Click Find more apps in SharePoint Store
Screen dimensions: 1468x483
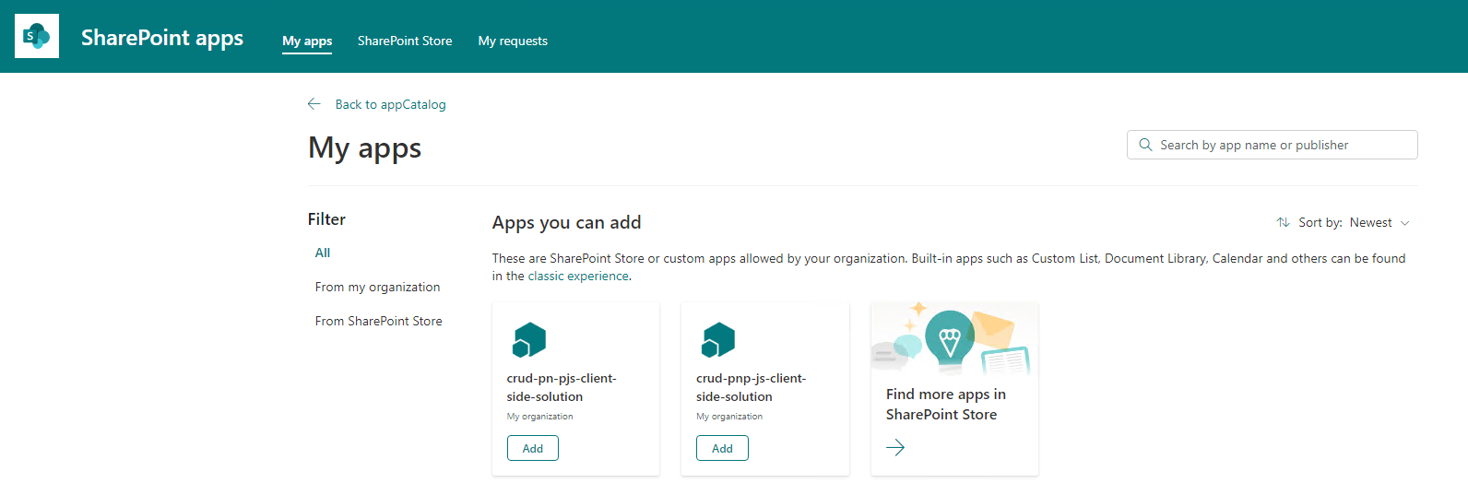(x=946, y=404)
